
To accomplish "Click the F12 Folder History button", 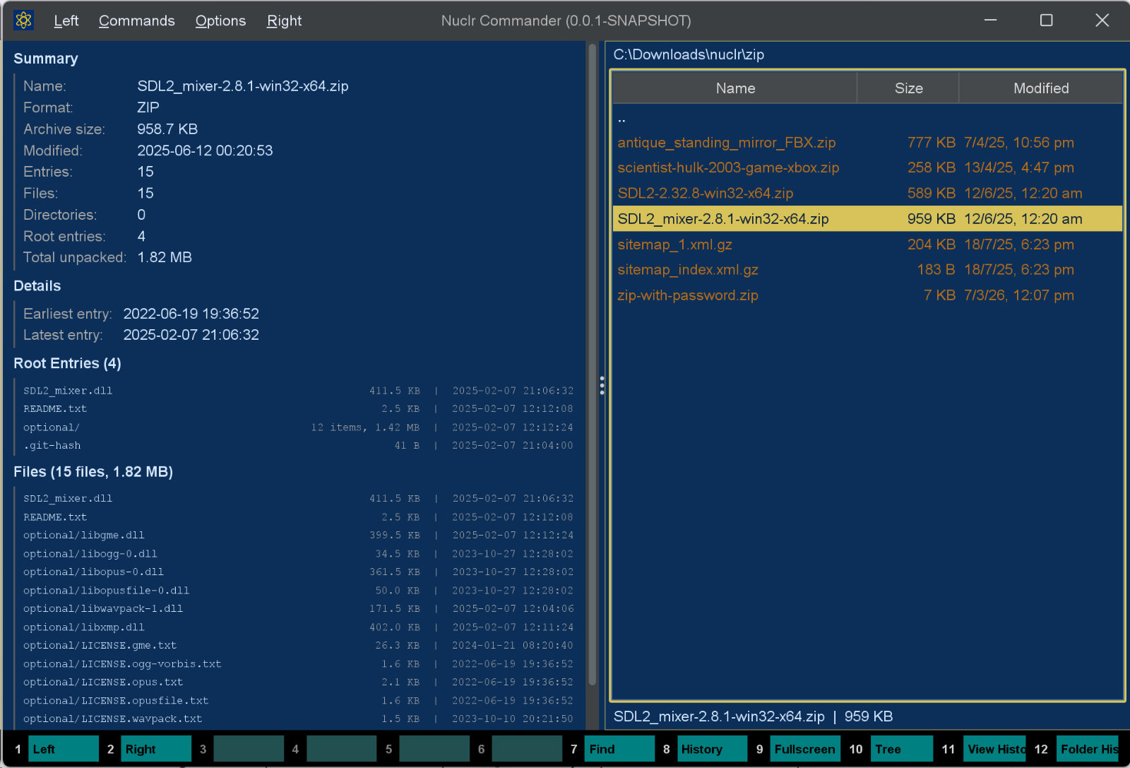I will [x=1088, y=749].
